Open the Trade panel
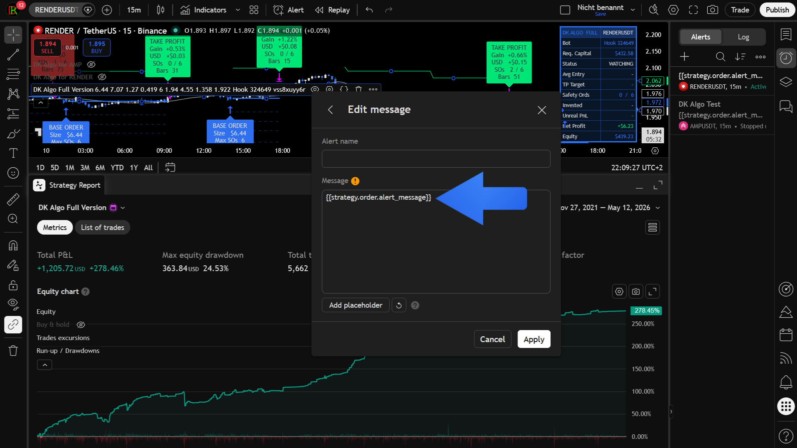Viewport: 797px width, 448px height. (x=740, y=10)
